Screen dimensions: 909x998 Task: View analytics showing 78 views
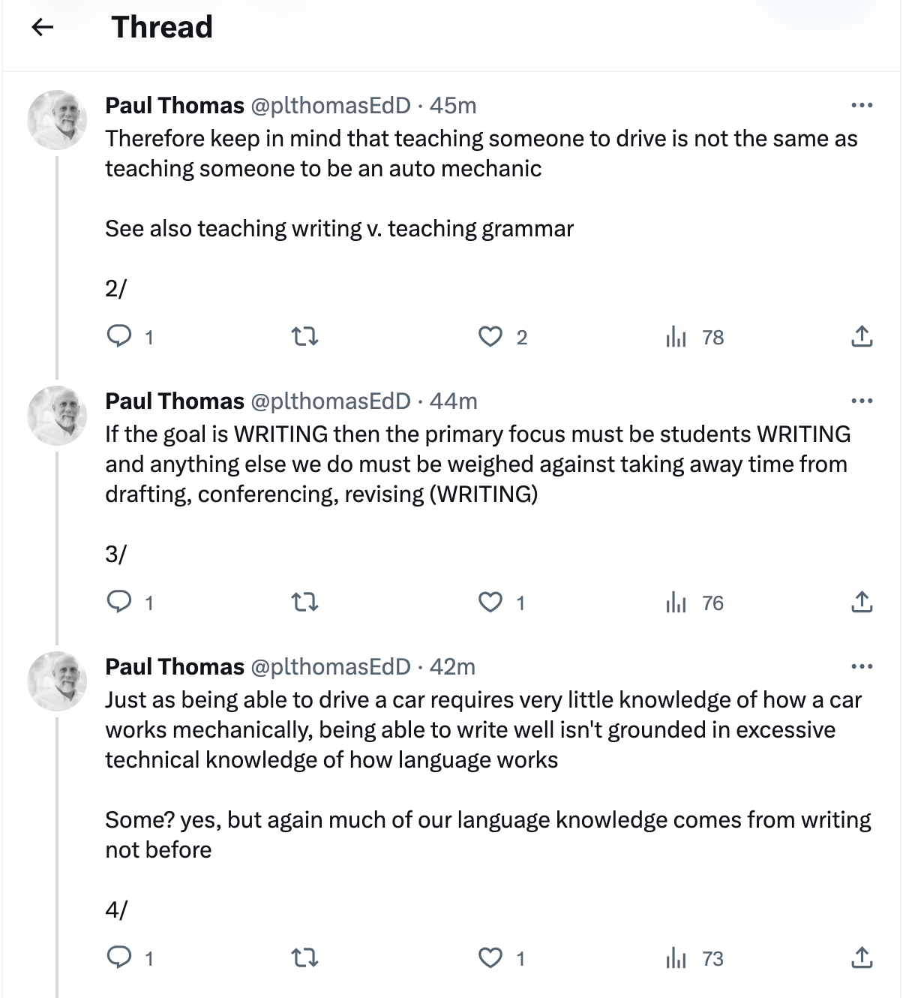tap(676, 337)
